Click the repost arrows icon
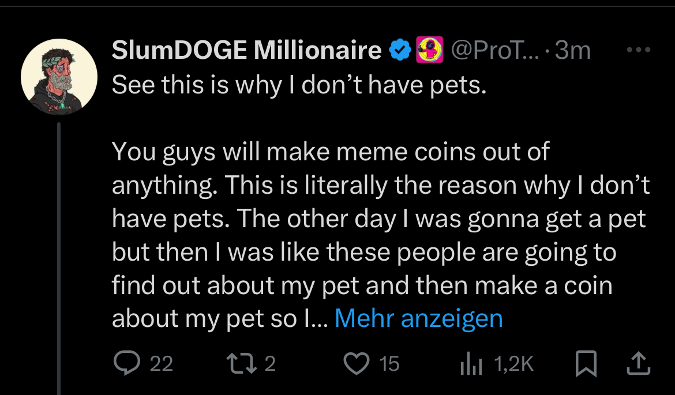 pyautogui.click(x=242, y=363)
